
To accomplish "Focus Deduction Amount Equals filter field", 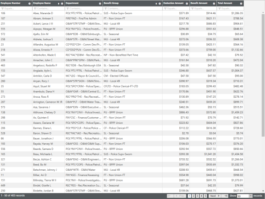I will pos(178,8).
